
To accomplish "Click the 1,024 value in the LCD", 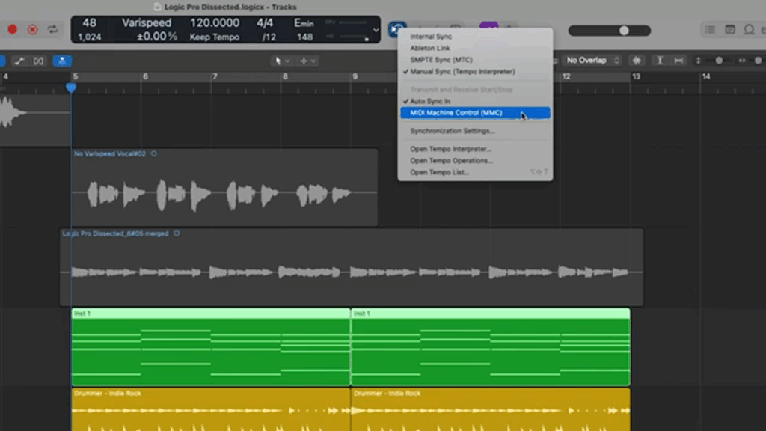I will pos(90,37).
